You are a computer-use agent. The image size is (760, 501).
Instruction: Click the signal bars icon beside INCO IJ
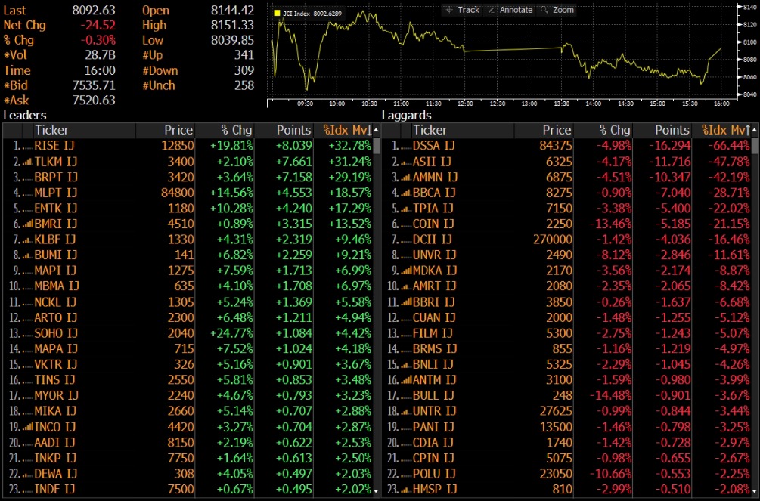point(26,427)
